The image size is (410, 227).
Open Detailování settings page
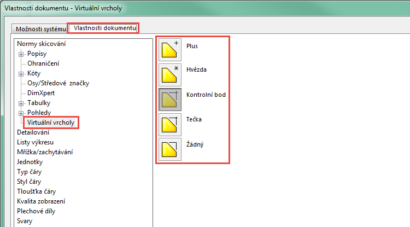click(33, 132)
